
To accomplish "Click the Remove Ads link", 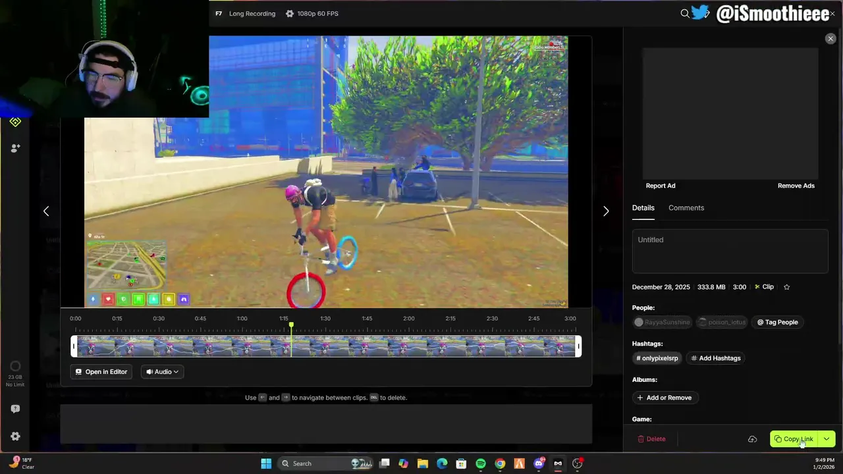I will tap(796, 186).
